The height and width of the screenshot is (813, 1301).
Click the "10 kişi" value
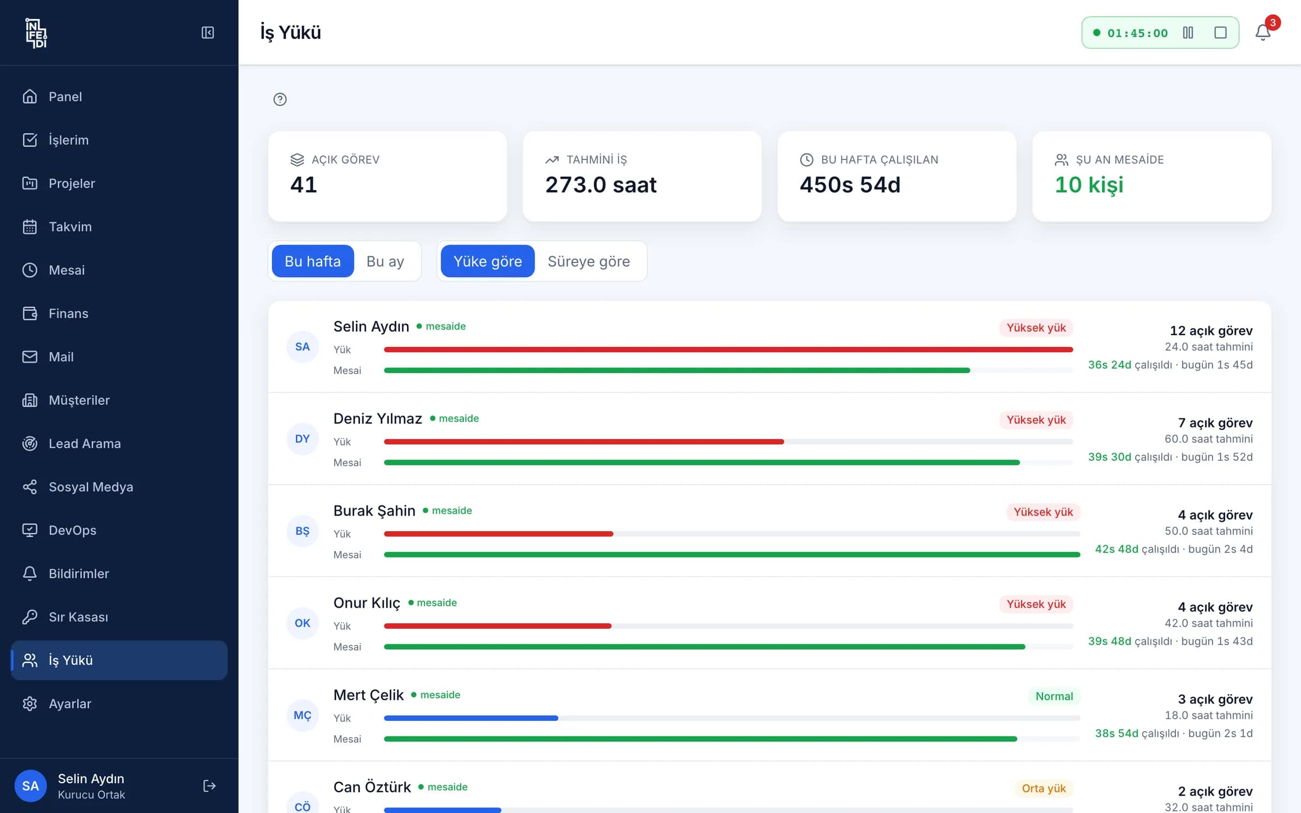(1089, 185)
